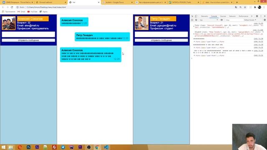
Task: Open the source file link of the Tutor log
Action: pyautogui.click(x=258, y=23)
